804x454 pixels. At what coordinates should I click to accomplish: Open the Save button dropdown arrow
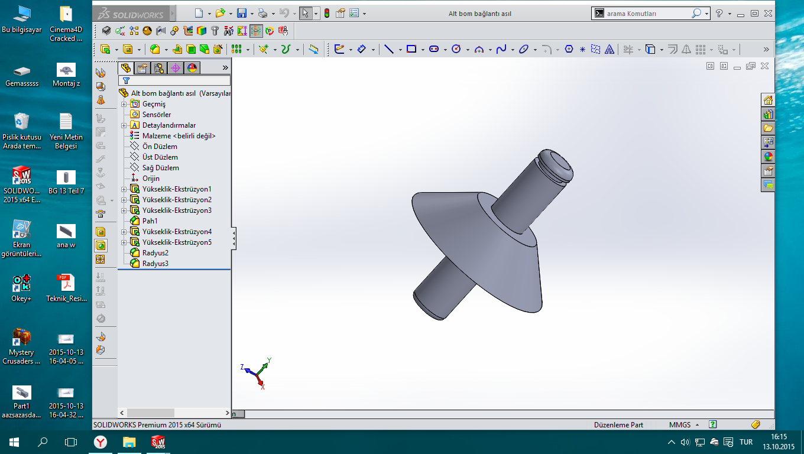point(252,14)
